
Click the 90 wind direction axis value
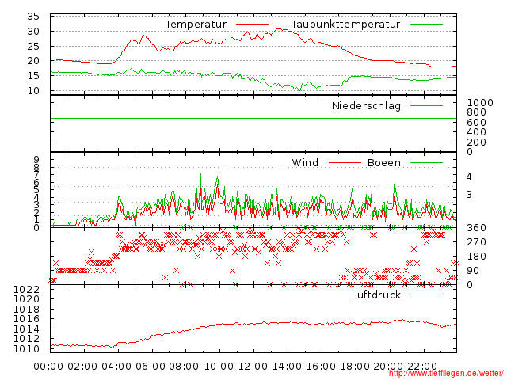[x=473, y=271]
